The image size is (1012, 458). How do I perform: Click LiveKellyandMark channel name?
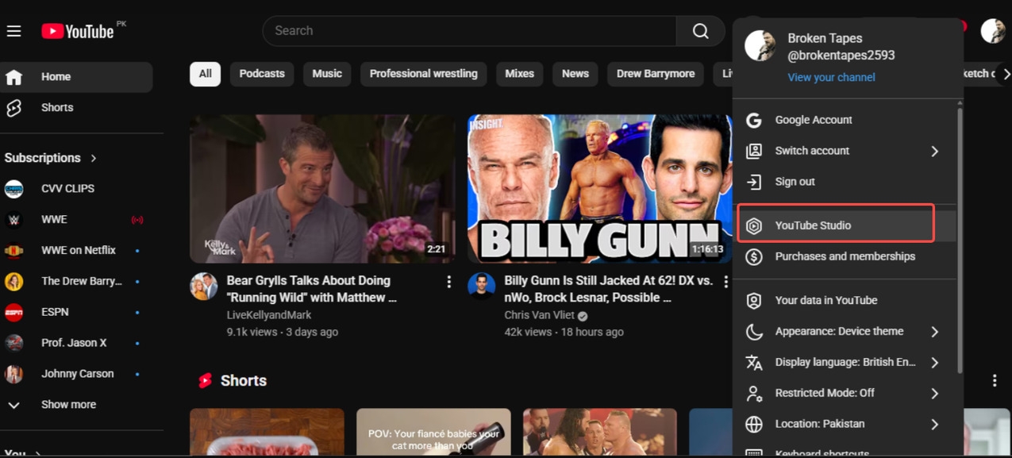pyautogui.click(x=269, y=315)
